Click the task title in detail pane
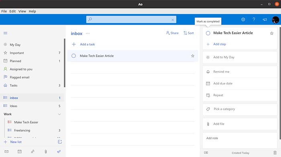Screen dimensions: 281x157 233,33
